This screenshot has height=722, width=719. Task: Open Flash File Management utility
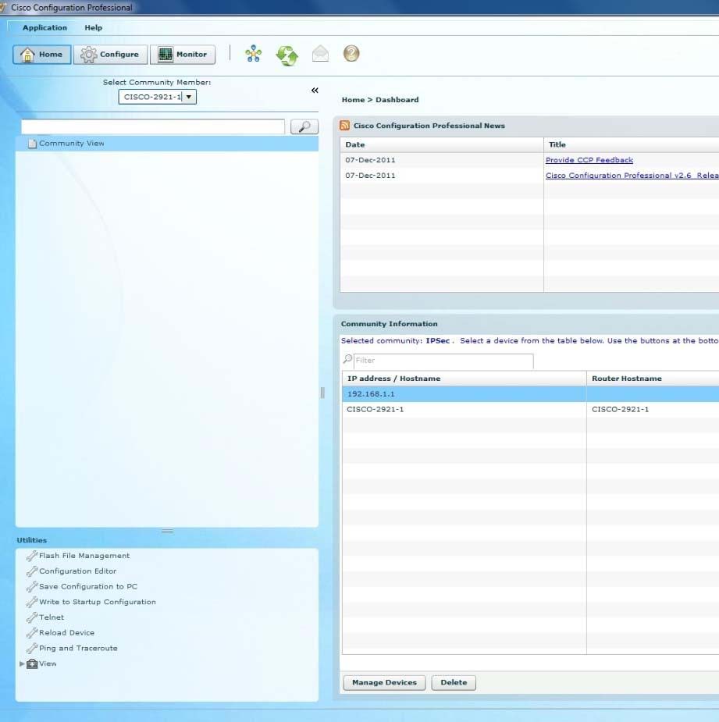84,556
